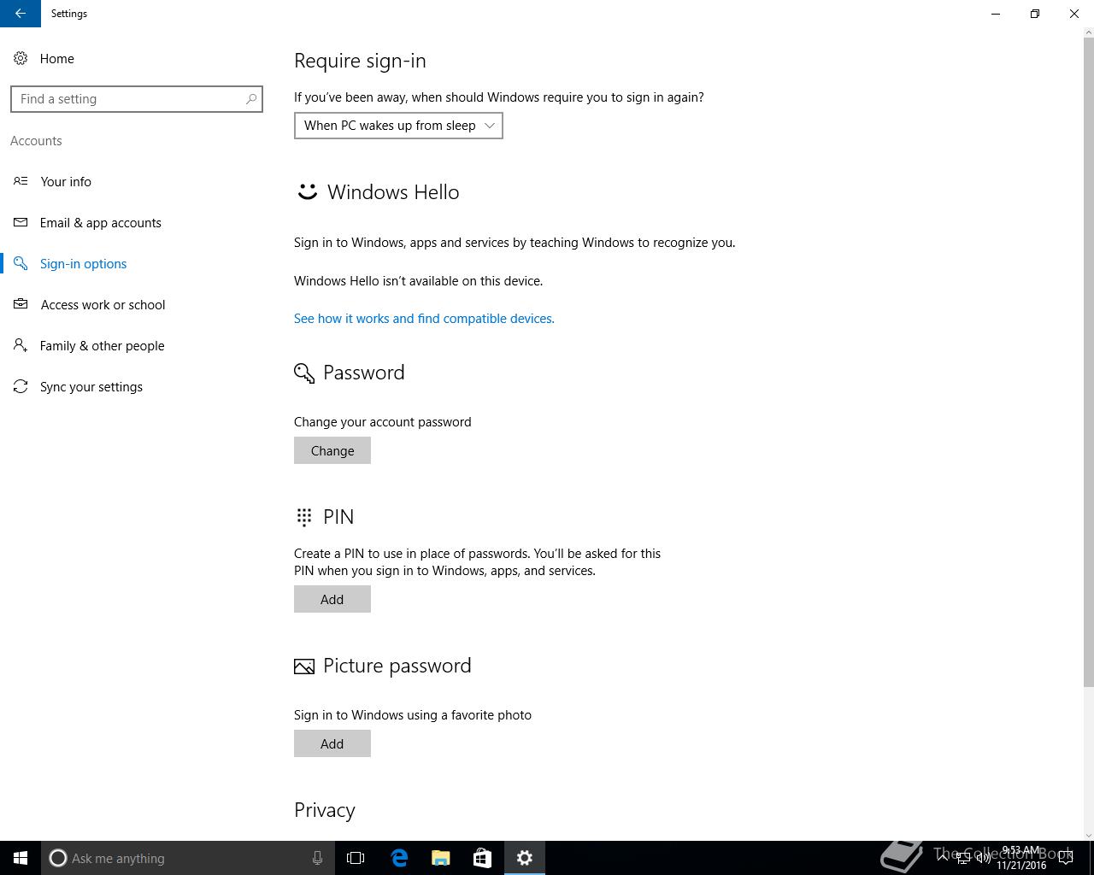Click the search magnifier in Find a setting
This screenshot has width=1094, height=875.
251,99
